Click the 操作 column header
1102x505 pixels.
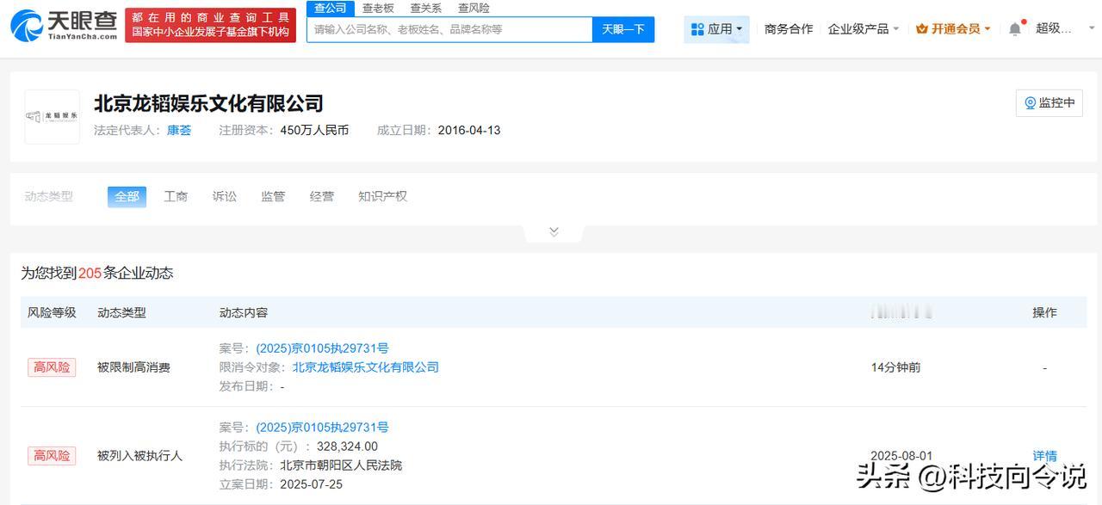pos(1044,312)
